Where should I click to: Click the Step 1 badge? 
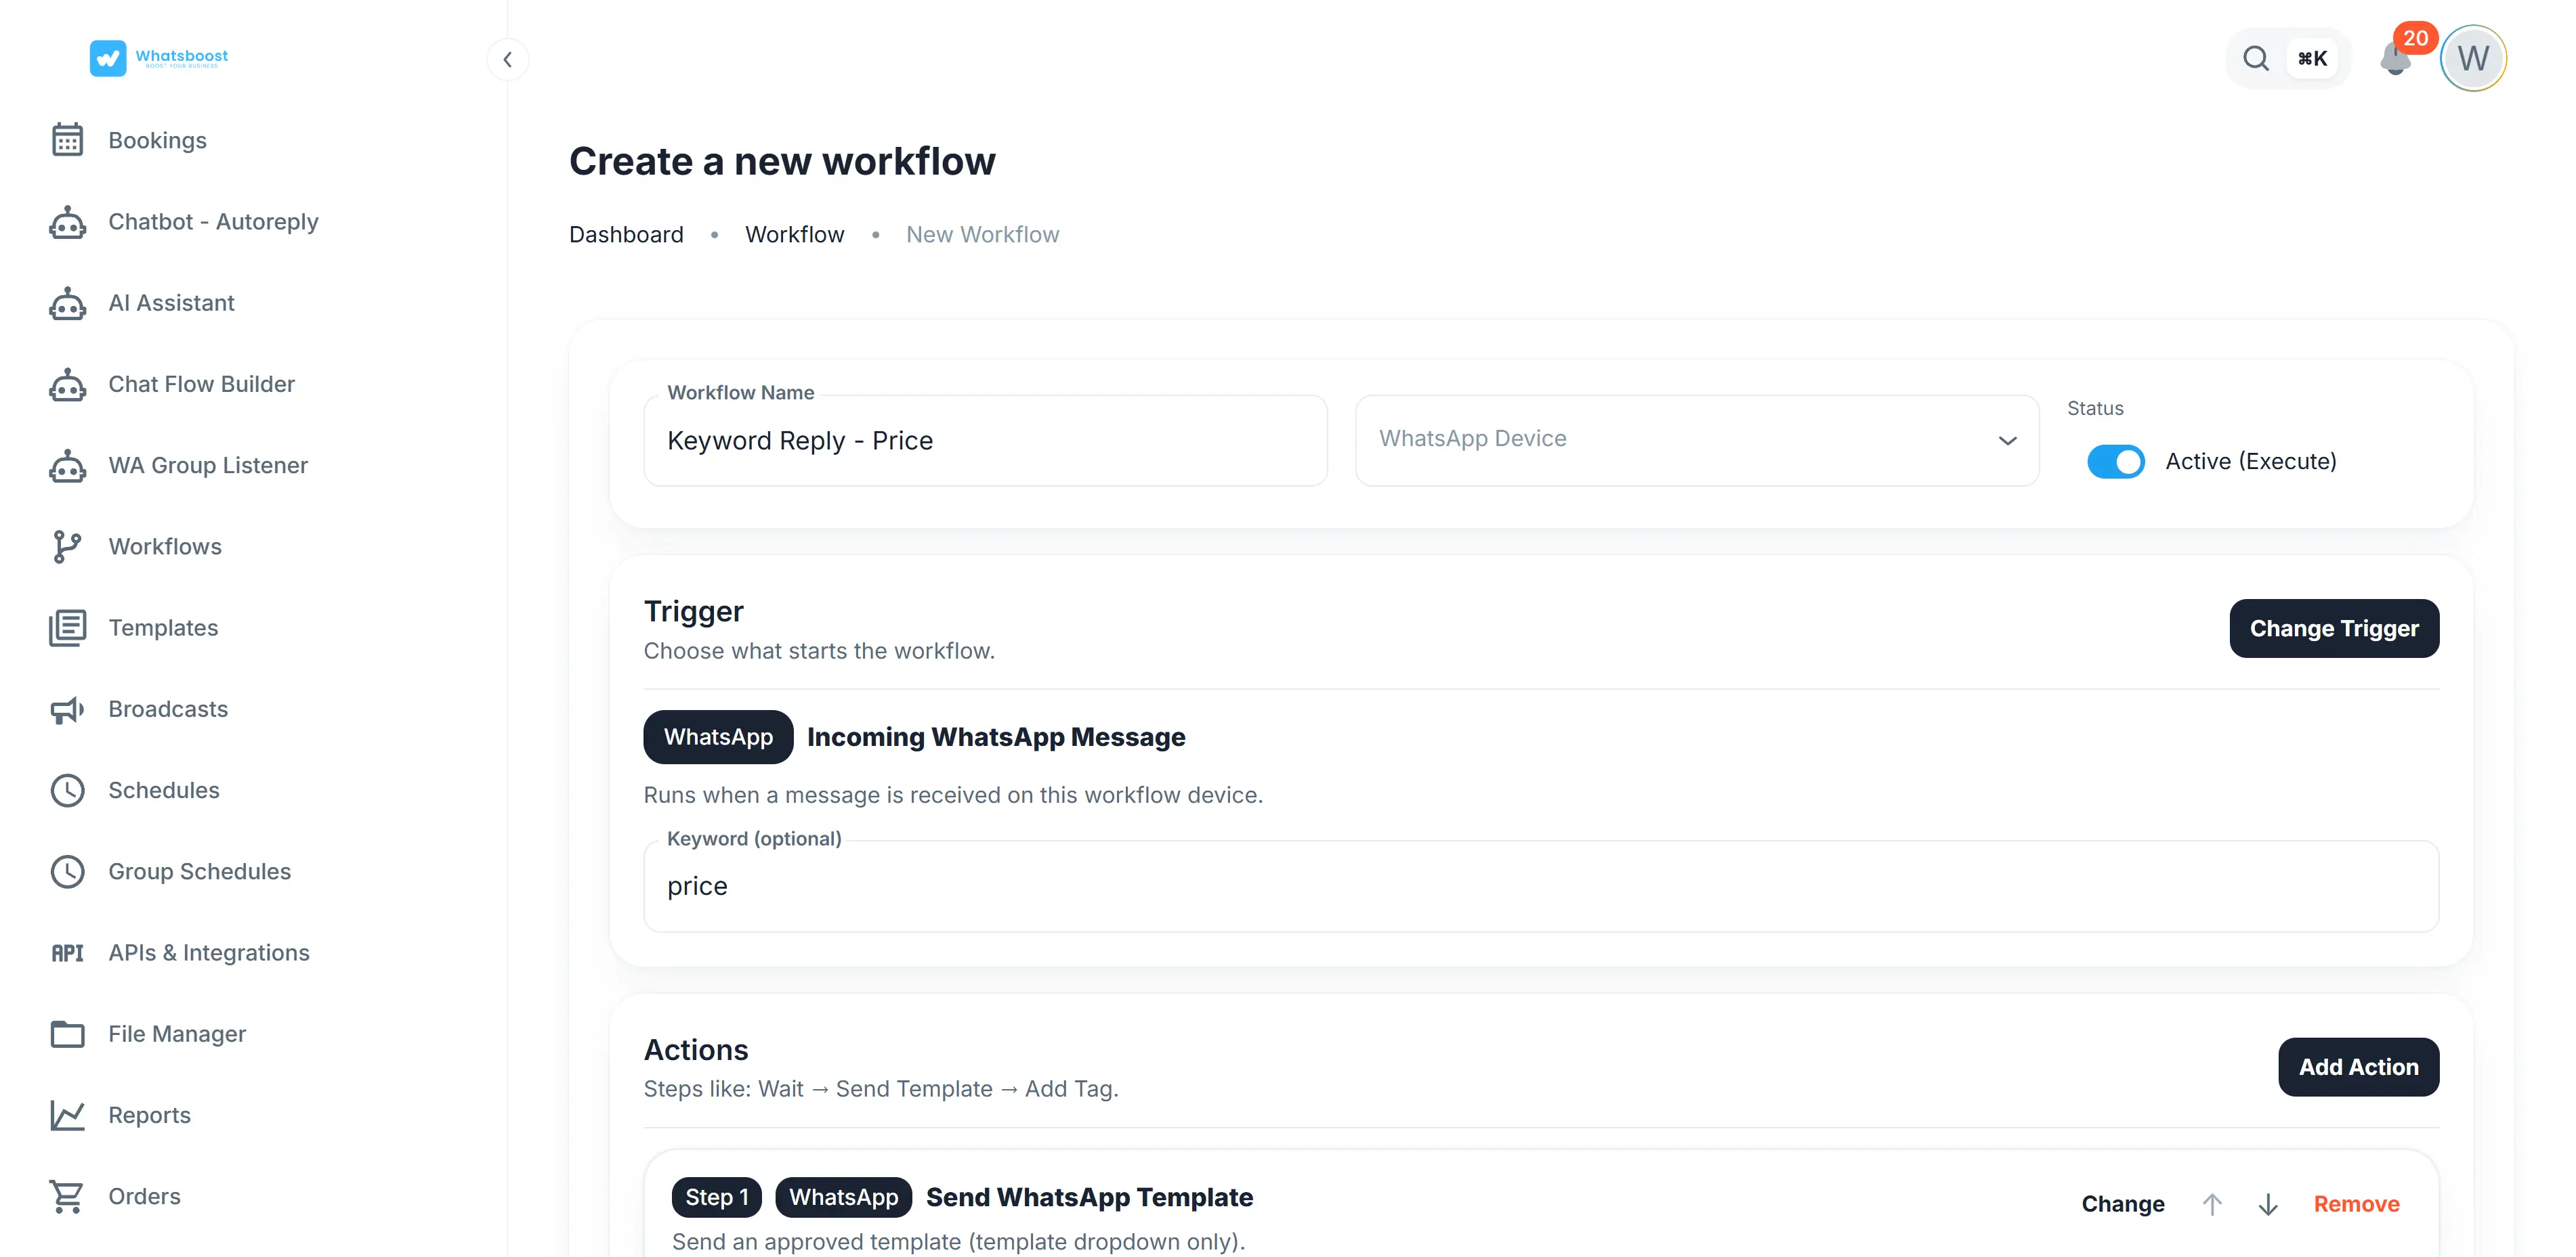point(716,1197)
